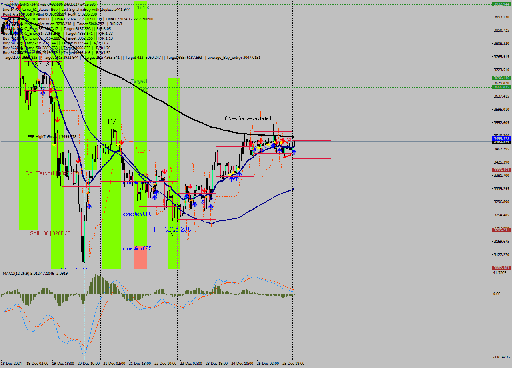Select the 41.7205 MACD scale value
The width and height of the screenshot is (512, 368).
pos(500,272)
